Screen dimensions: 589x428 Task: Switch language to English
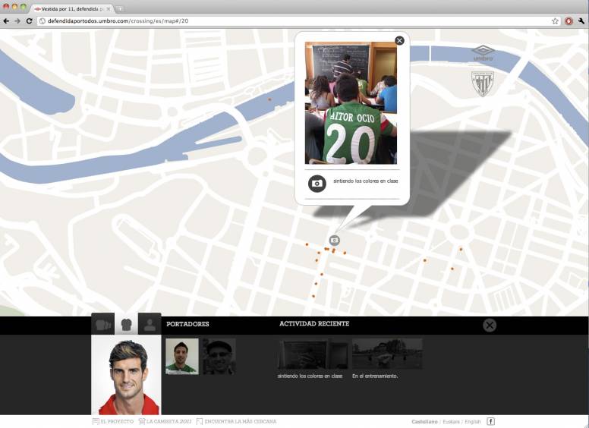coord(473,422)
